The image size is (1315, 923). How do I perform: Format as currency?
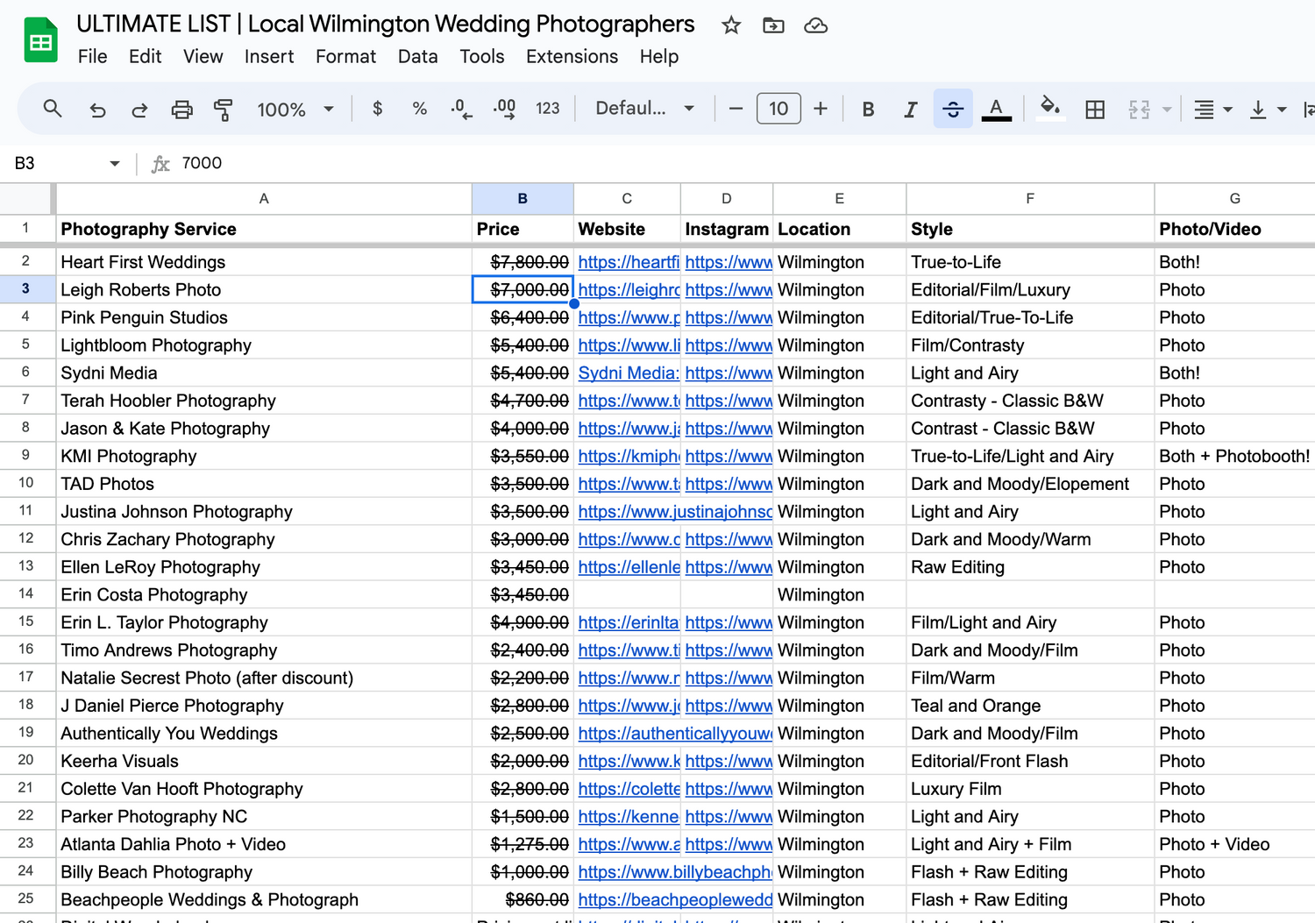pyautogui.click(x=377, y=109)
